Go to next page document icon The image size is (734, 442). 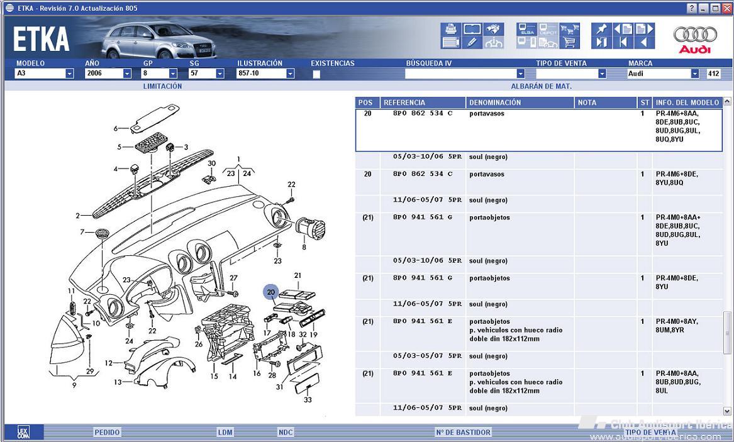[x=644, y=29]
